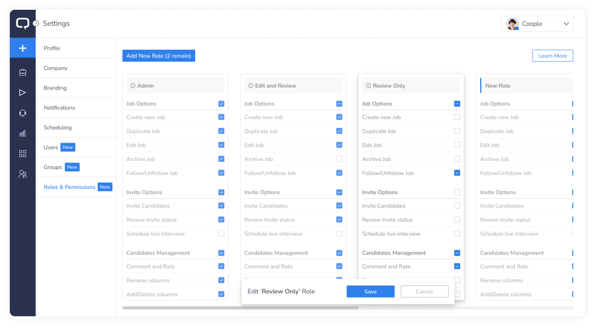Open the Notifications settings tab
This screenshot has width=595, height=326.
pyautogui.click(x=59, y=108)
